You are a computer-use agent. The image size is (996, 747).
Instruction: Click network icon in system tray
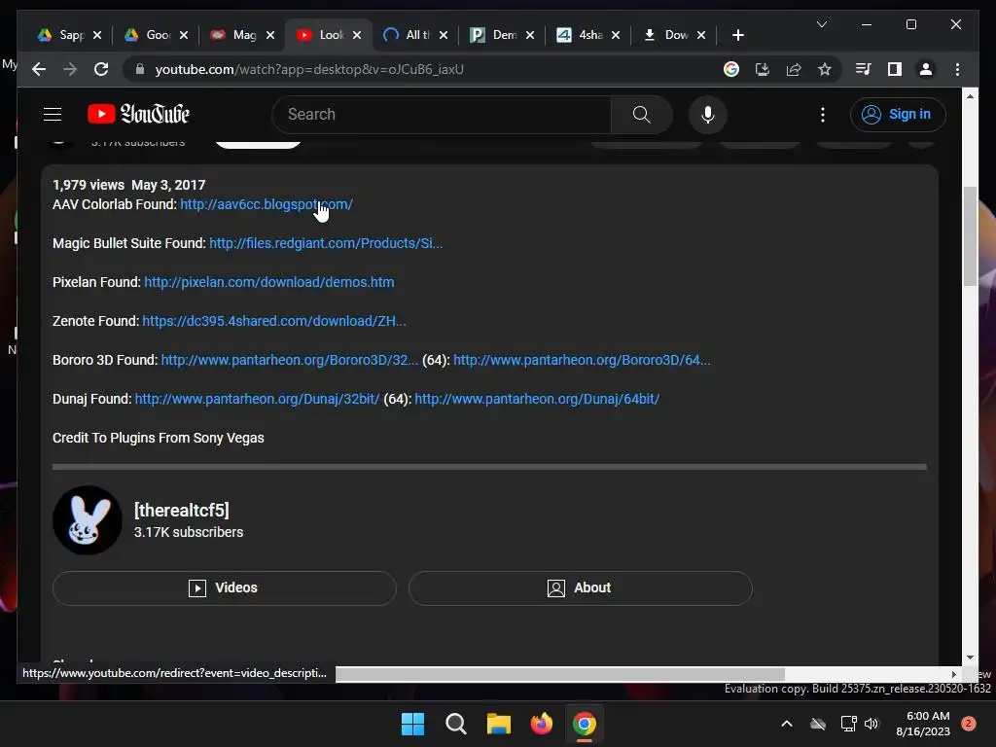(x=848, y=724)
